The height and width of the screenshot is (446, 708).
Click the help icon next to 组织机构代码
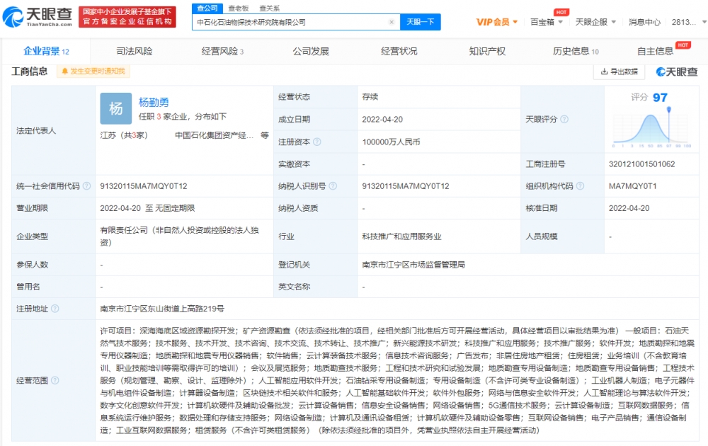click(x=581, y=186)
